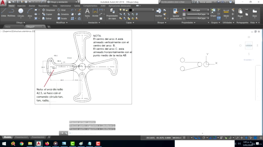The image size is (263, 147).
Task: Toggle polar tracking in status bar
Action: pos(204,138)
